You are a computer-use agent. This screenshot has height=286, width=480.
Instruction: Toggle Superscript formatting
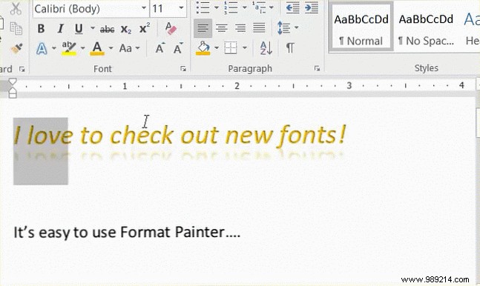click(x=144, y=28)
